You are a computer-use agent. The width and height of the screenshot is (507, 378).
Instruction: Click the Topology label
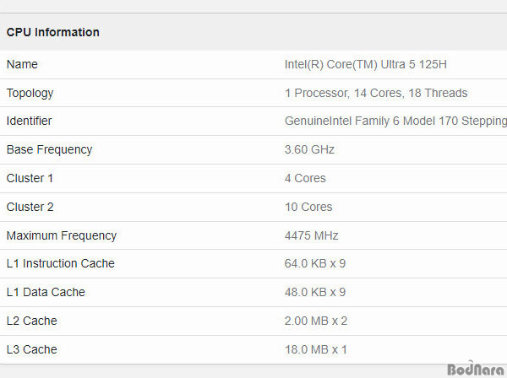pos(30,94)
